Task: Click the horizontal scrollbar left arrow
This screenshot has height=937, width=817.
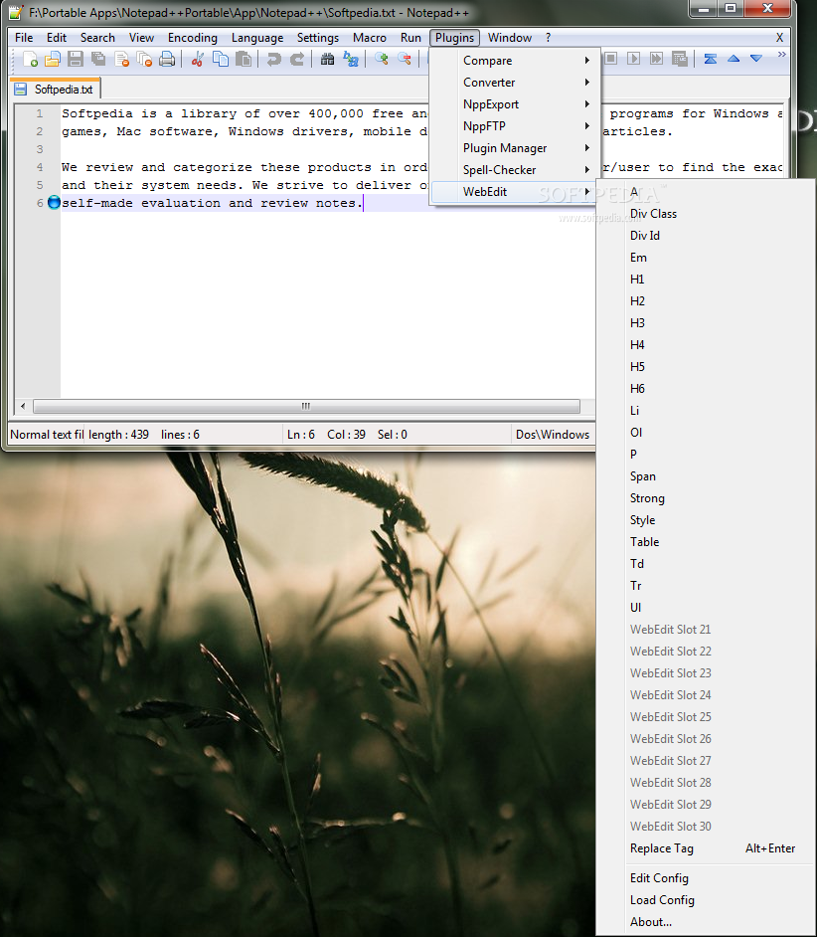Action: (x=23, y=407)
